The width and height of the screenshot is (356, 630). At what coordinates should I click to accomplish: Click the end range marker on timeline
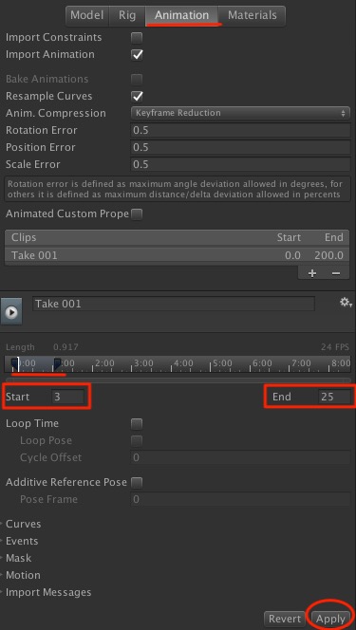(57, 363)
